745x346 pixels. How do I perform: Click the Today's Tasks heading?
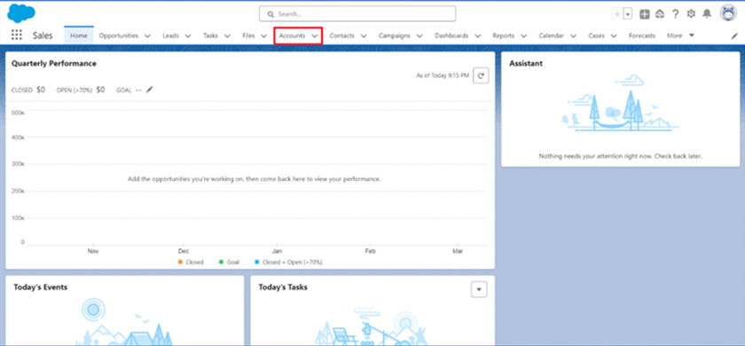(x=283, y=287)
